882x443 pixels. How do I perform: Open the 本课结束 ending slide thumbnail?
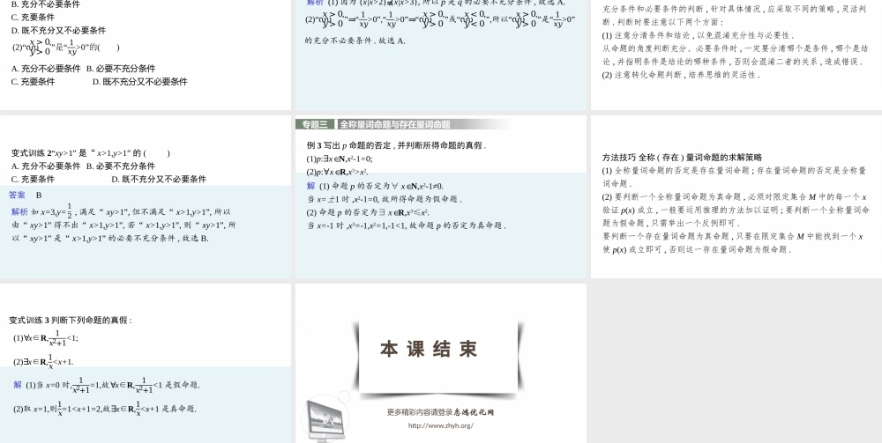click(441, 363)
